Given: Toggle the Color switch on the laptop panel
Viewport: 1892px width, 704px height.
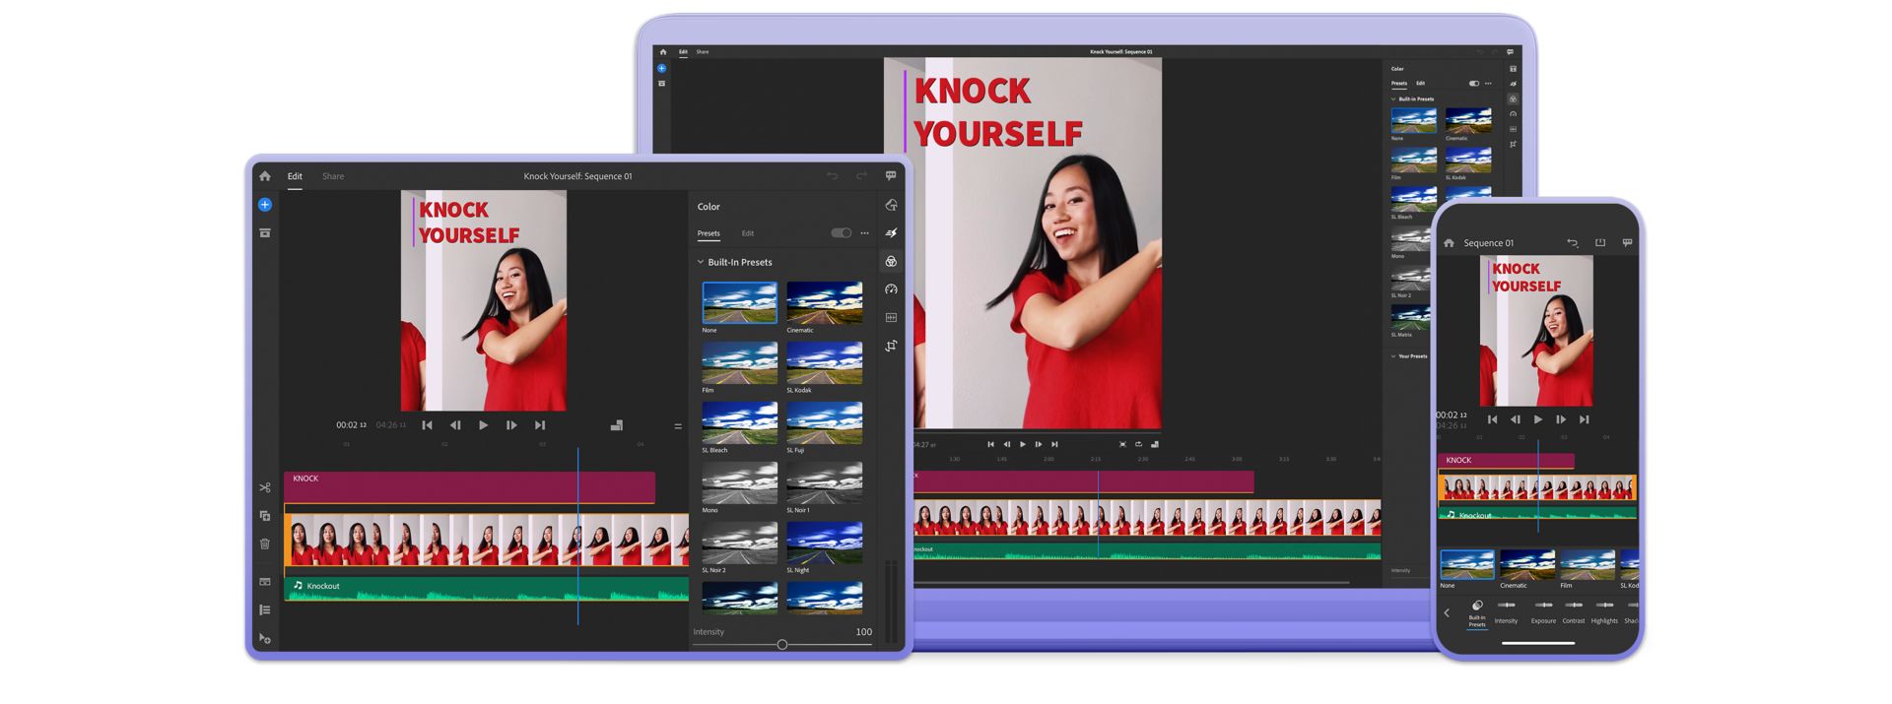Looking at the screenshot, I should [x=1473, y=84].
